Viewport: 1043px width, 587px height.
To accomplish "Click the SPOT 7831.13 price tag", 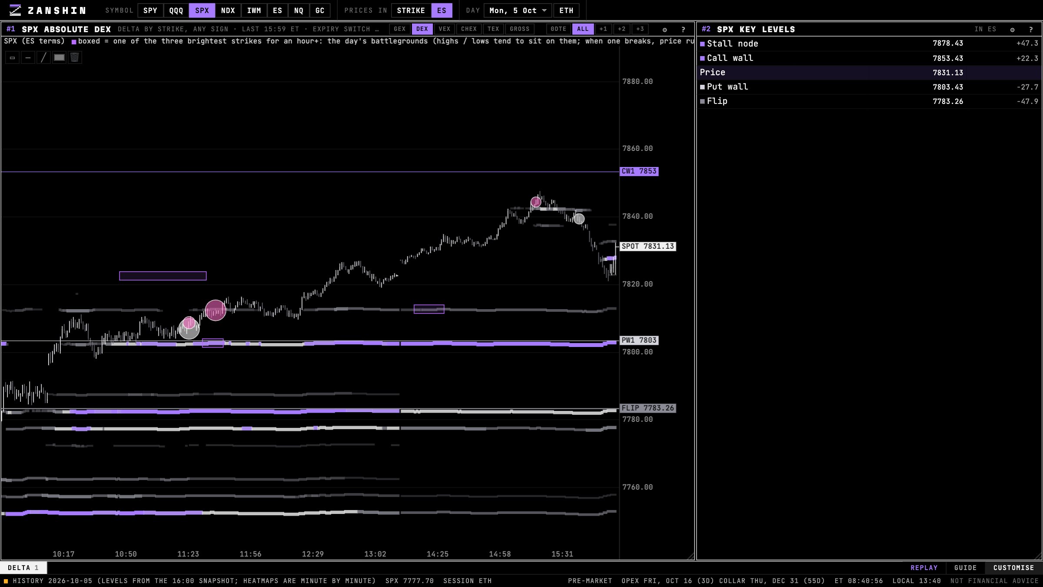I will tap(648, 247).
